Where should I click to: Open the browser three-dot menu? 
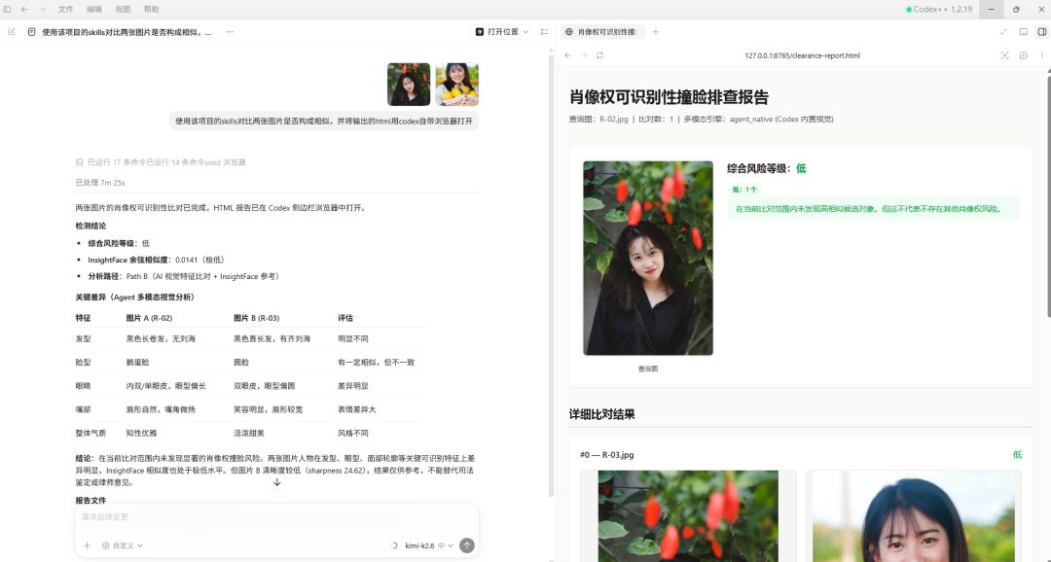click(x=1041, y=55)
